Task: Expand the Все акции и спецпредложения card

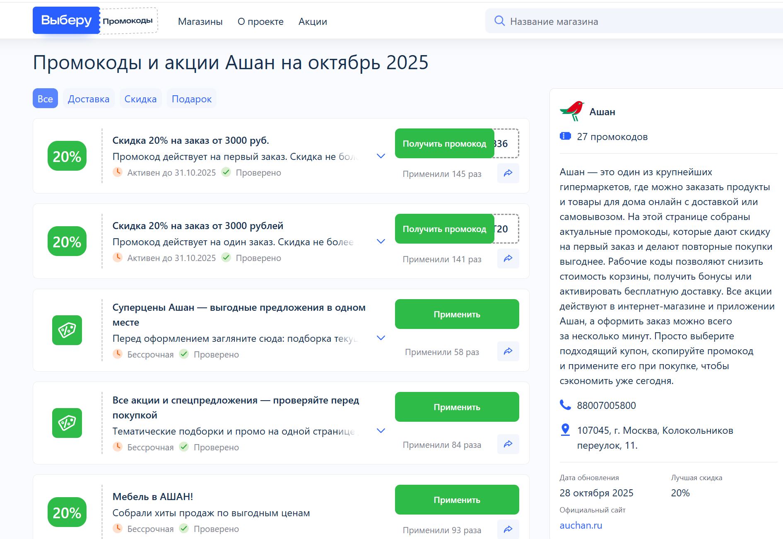Action: 380,430
